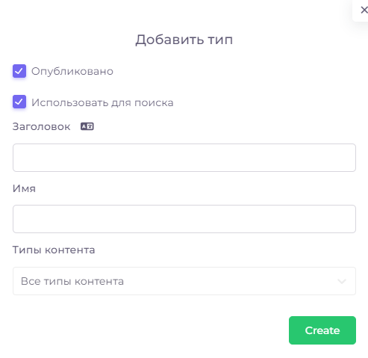The image size is (368, 358).
Task: Uncheck the Опубликовано checkbox
Action: [19, 71]
